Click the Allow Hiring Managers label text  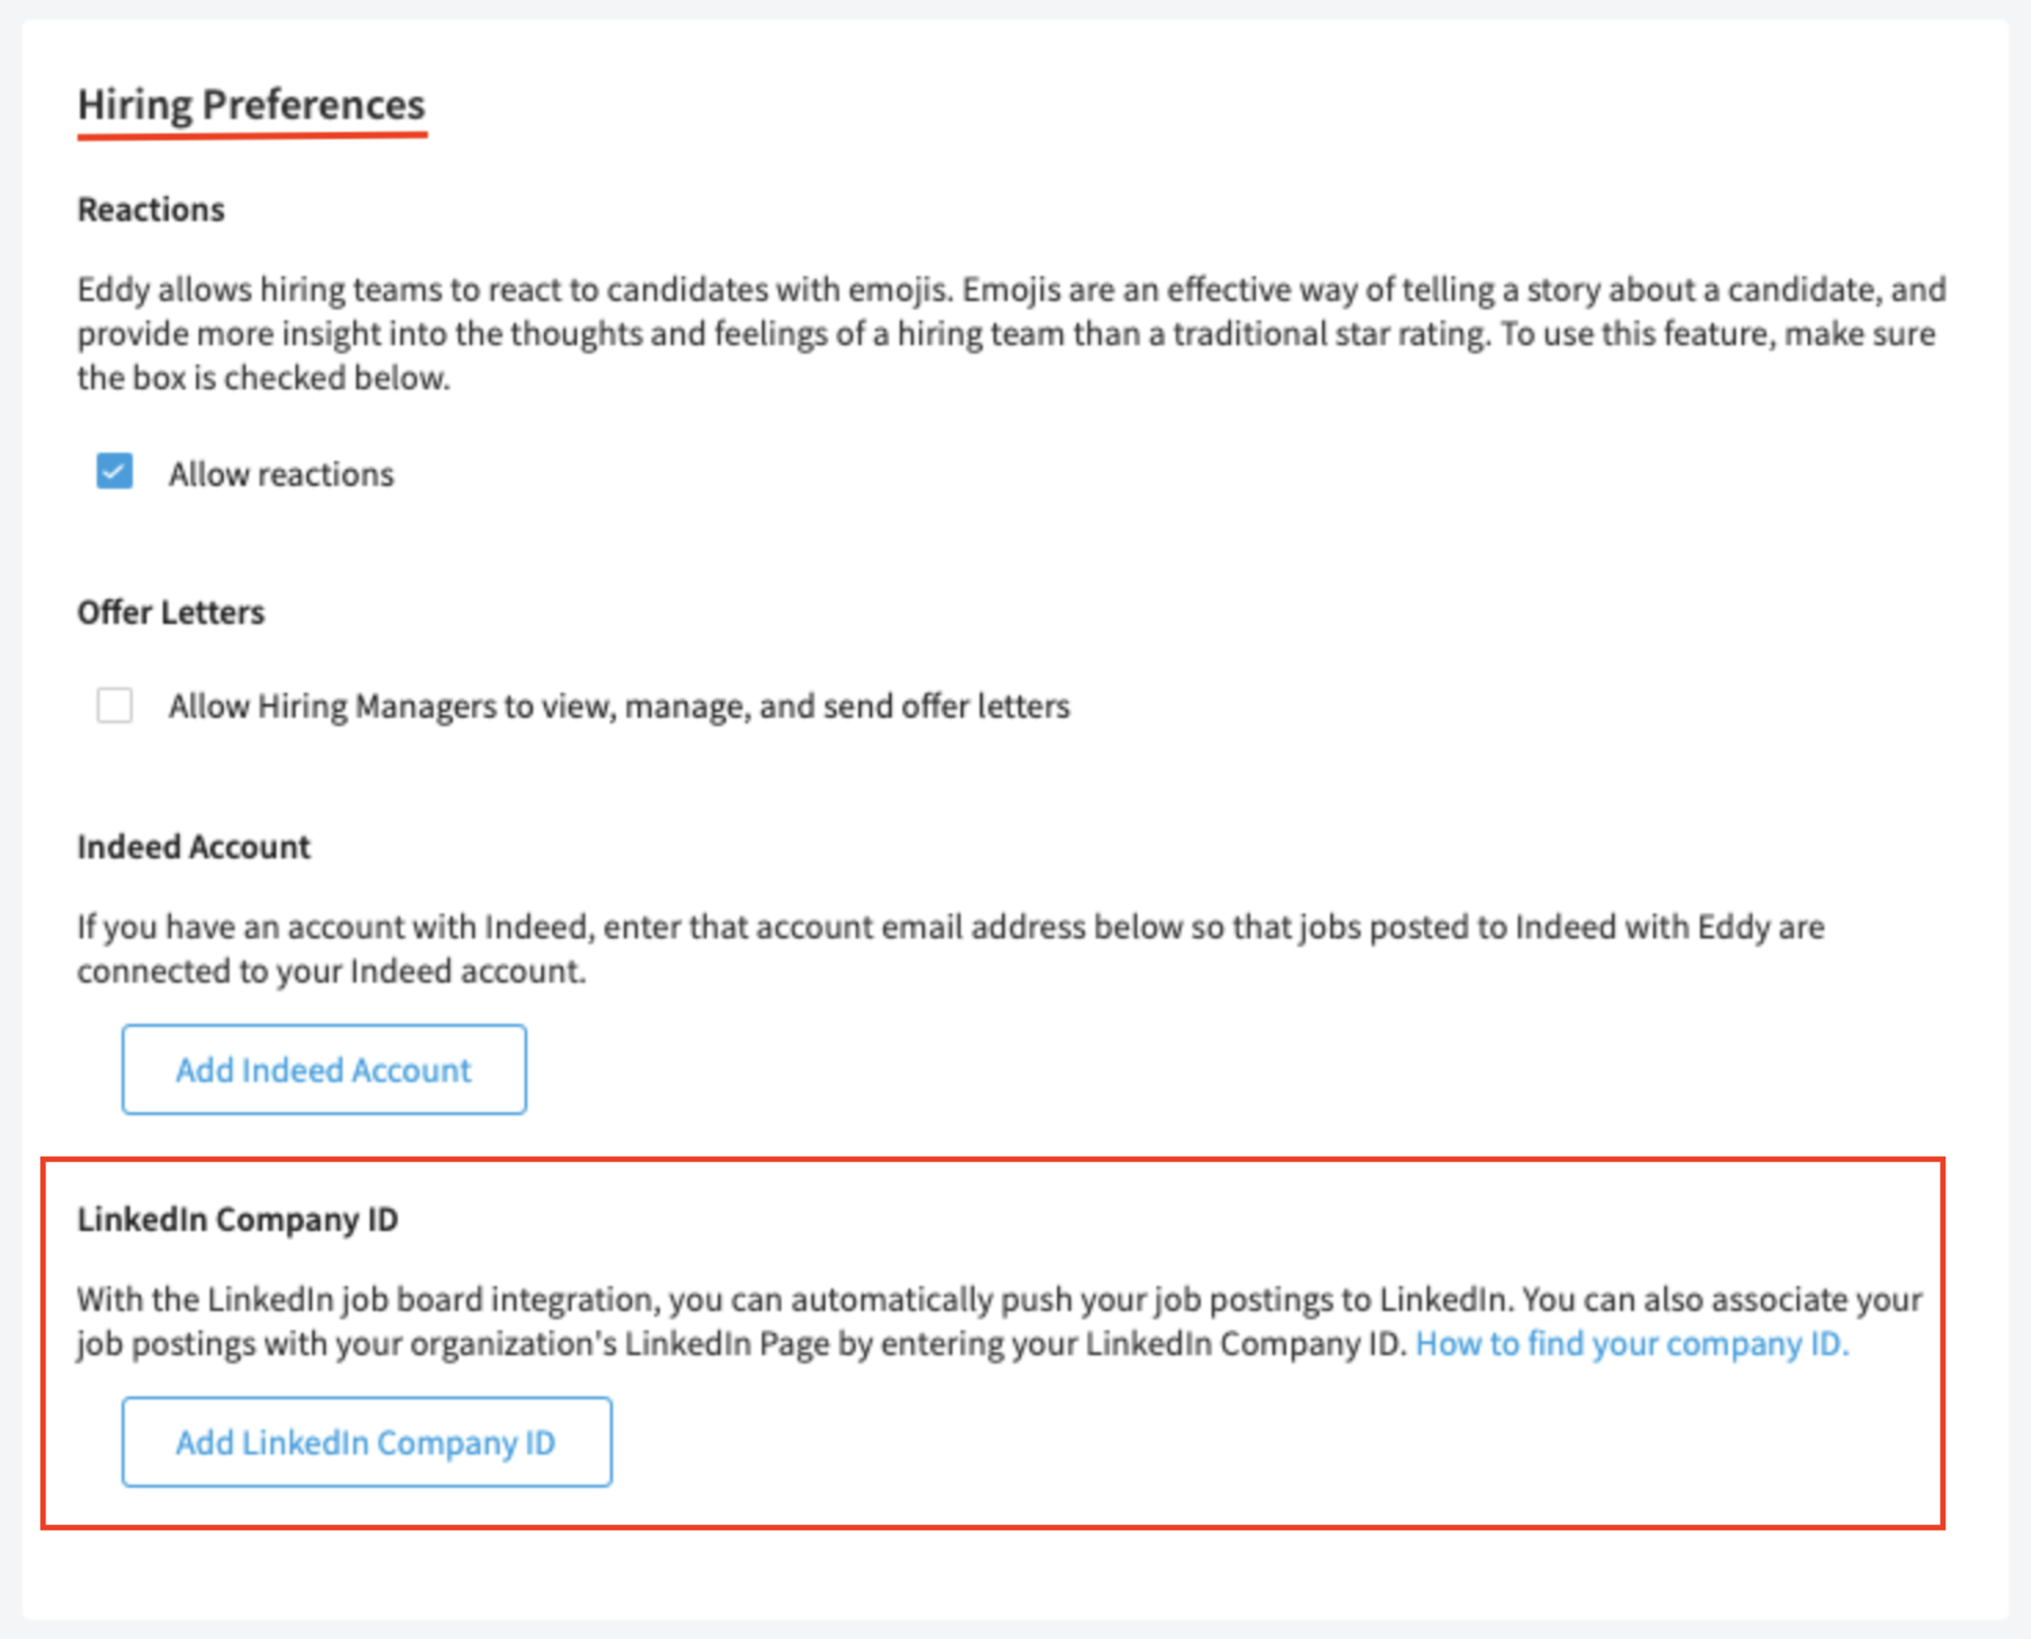pos(619,706)
